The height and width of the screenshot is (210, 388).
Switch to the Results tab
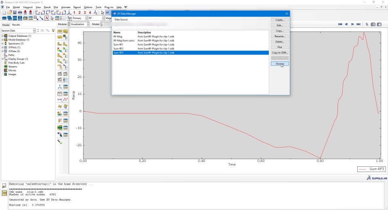(16, 25)
